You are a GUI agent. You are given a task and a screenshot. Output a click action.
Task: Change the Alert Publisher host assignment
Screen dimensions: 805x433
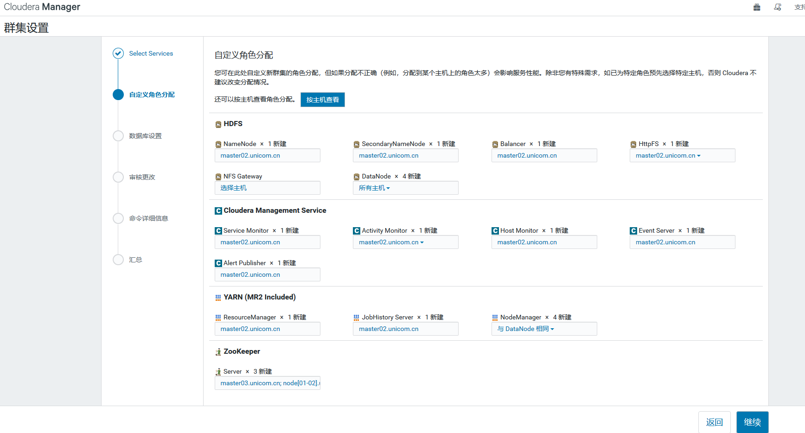[267, 274]
